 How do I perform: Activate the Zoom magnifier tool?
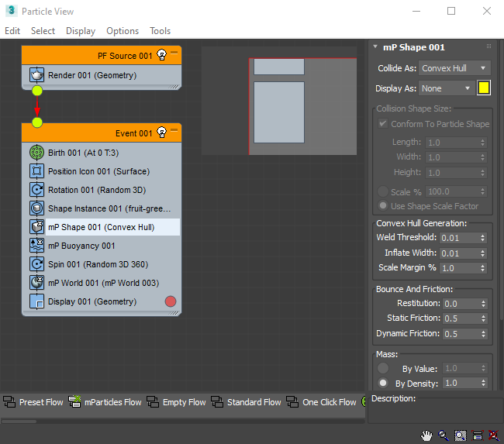[444, 435]
